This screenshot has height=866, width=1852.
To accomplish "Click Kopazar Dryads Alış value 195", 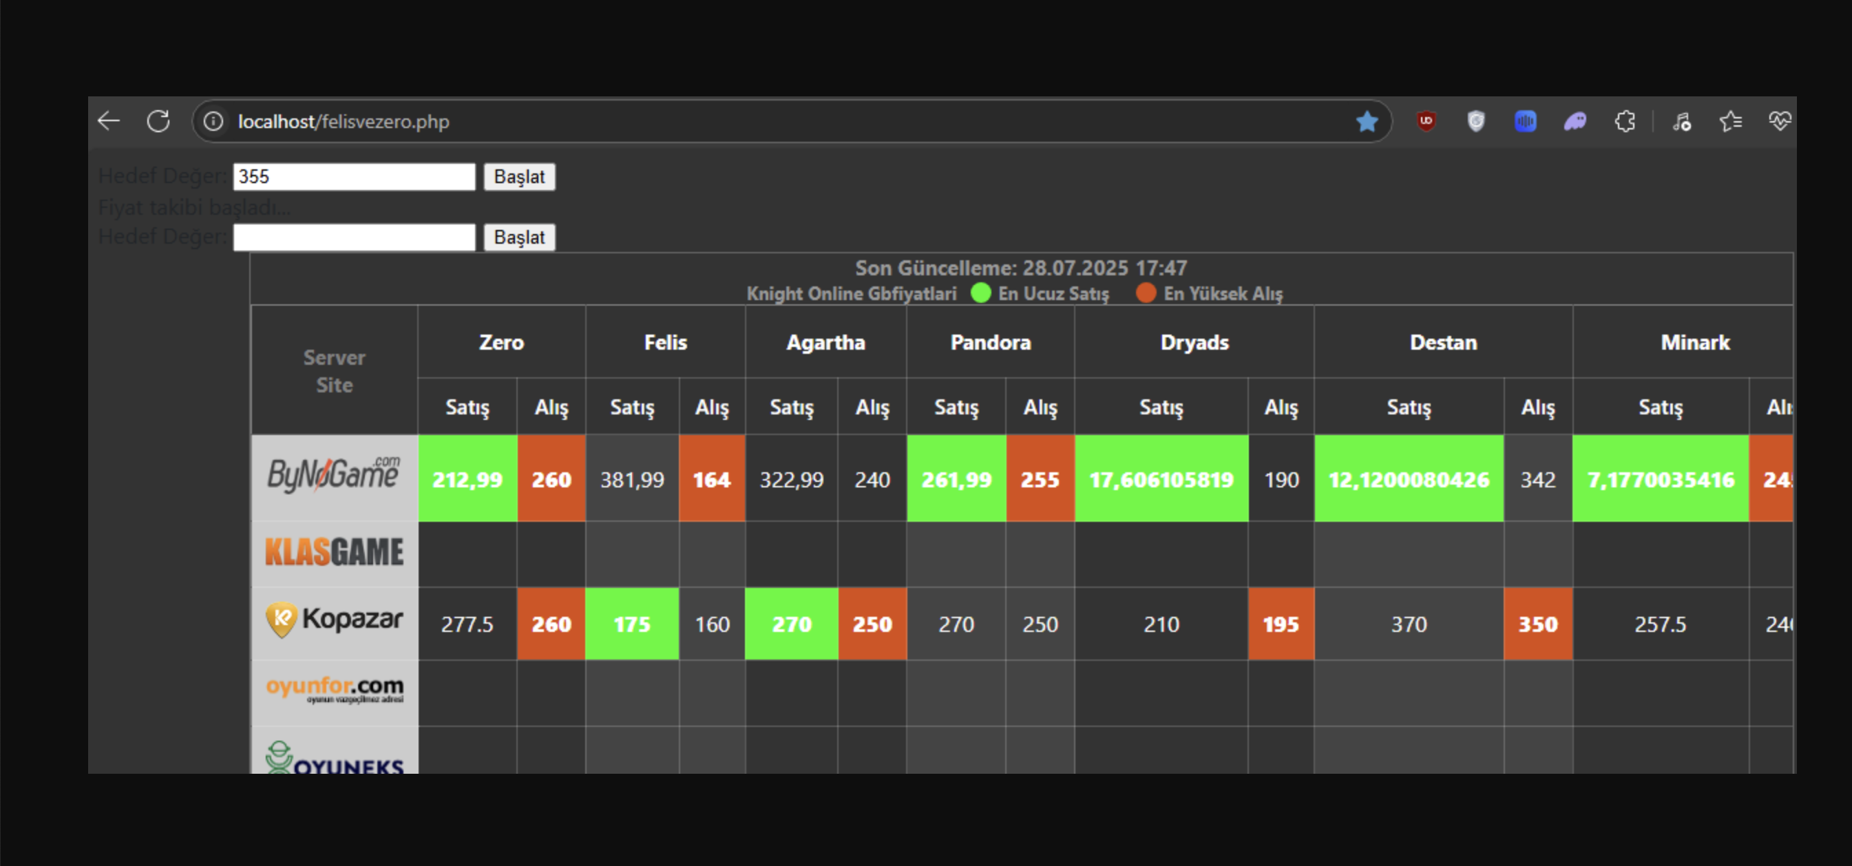I will (x=1281, y=624).
